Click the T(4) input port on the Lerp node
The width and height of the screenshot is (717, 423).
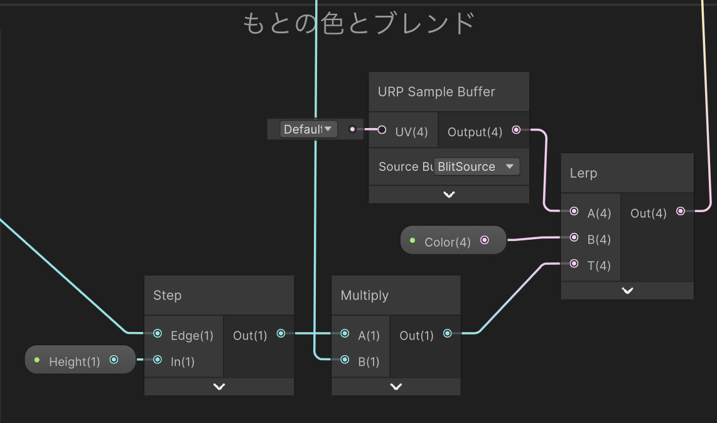(x=573, y=264)
